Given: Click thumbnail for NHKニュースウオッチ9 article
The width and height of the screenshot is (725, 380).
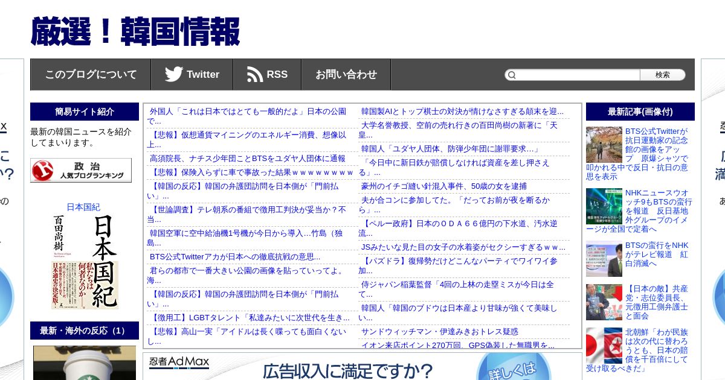Looking at the screenshot, I should pos(604,206).
